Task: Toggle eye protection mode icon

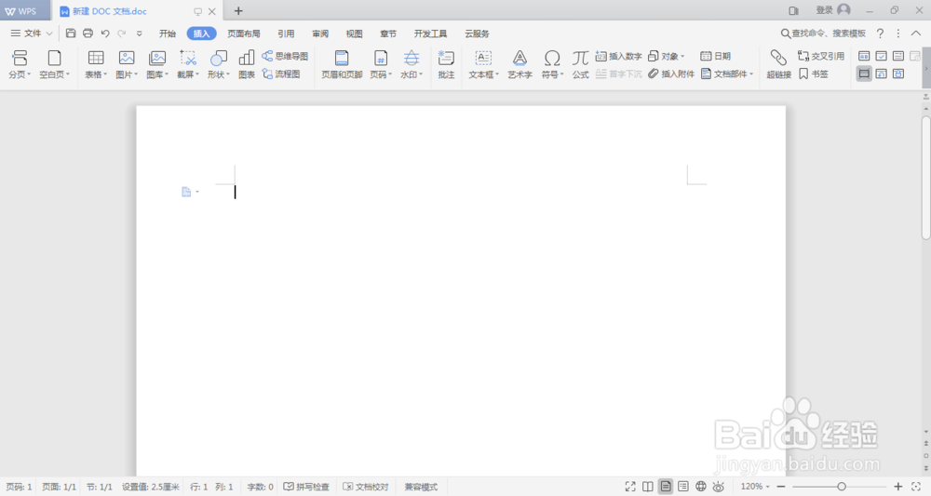Action: tap(719, 487)
